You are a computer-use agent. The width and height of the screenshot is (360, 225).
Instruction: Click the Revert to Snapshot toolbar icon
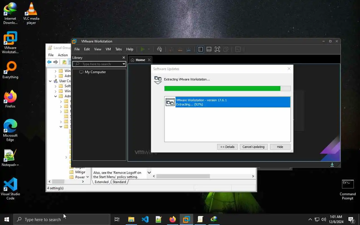[x=180, y=49]
